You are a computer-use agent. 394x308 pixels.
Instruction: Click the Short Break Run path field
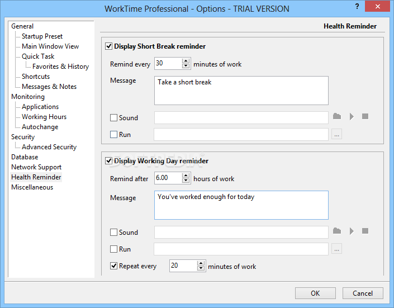point(241,135)
